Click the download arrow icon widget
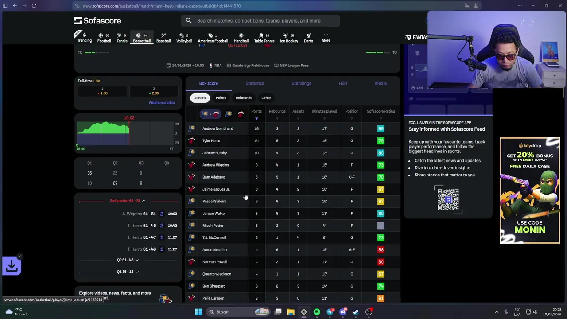 (12, 266)
